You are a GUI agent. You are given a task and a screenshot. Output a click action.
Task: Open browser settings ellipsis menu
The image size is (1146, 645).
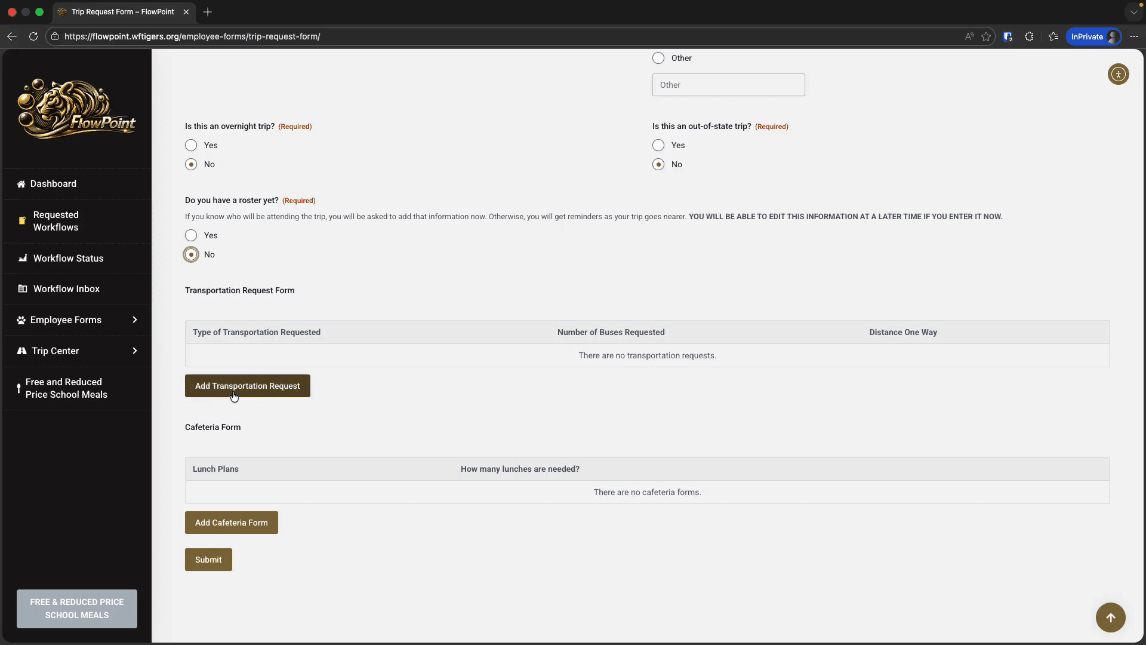coord(1134,36)
